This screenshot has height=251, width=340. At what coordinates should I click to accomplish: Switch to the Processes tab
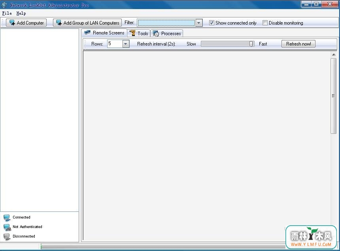pos(167,33)
